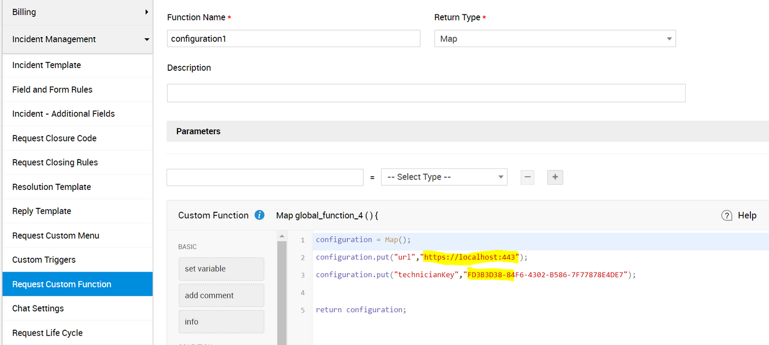Click into the Function Name field
This screenshot has height=345, width=769.
click(x=293, y=39)
